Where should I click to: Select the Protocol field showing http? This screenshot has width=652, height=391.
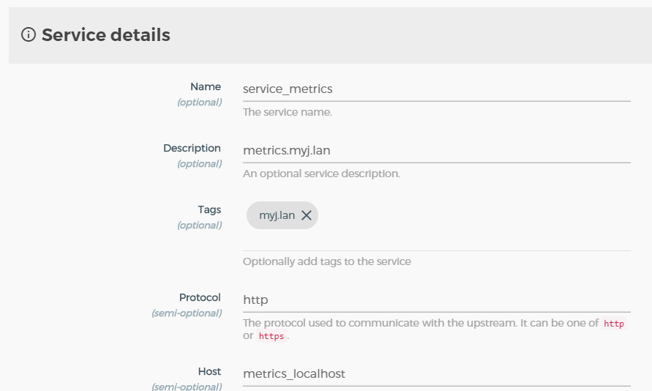point(436,300)
